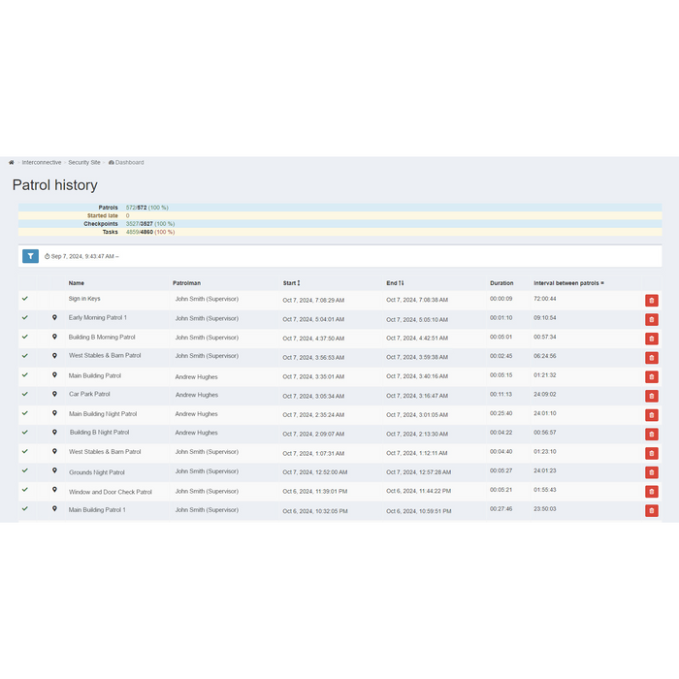Sort table by Start column
Screen dimensions: 679x679
click(291, 283)
